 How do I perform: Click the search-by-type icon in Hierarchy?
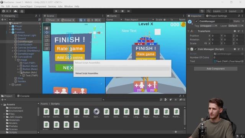click(39, 20)
